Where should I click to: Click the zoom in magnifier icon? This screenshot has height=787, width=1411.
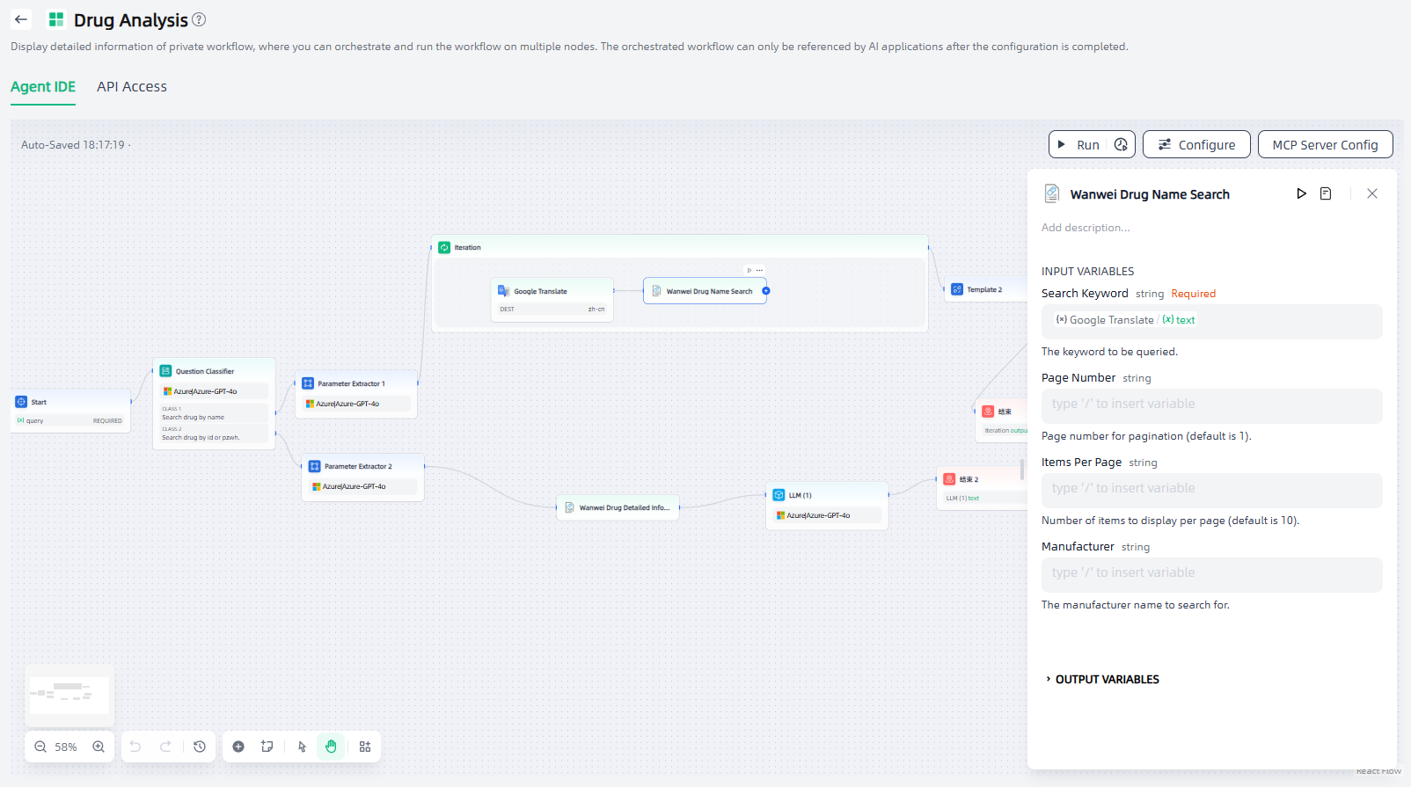[99, 747]
